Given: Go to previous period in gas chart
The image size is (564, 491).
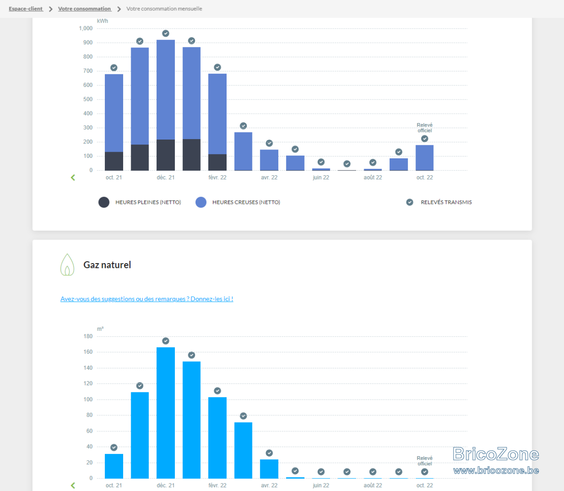Looking at the screenshot, I should (73, 485).
